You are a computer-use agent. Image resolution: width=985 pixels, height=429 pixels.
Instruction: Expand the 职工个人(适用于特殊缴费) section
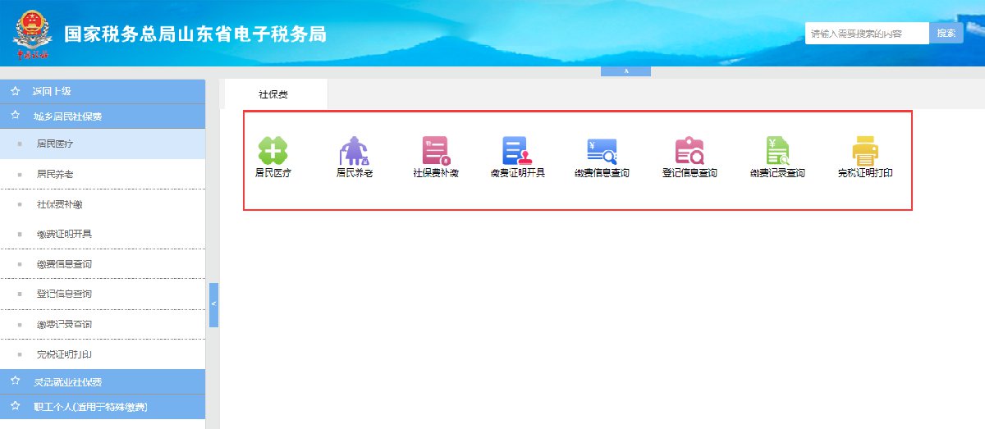click(x=103, y=406)
